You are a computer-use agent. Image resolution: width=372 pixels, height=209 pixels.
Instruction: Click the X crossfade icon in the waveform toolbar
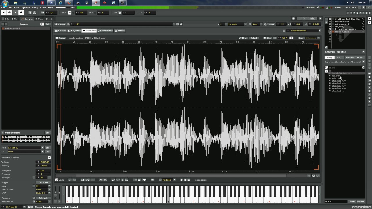pos(153,180)
